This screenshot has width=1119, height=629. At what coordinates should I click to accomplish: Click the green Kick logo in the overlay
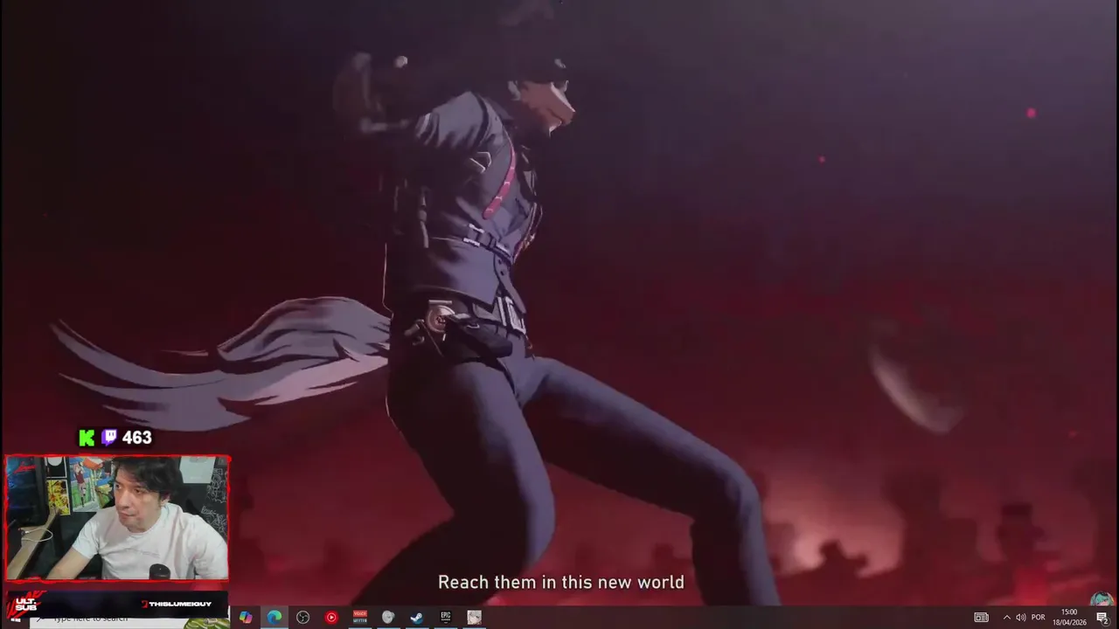87,438
